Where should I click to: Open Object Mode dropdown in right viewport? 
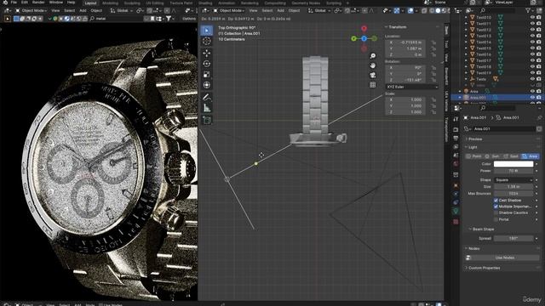pos(228,11)
